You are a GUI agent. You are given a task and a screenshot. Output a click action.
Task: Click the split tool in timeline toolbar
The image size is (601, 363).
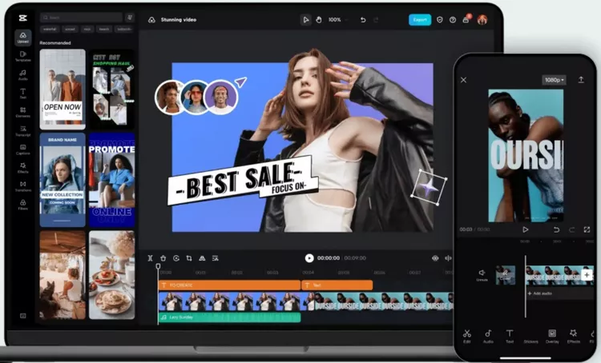pyautogui.click(x=151, y=258)
